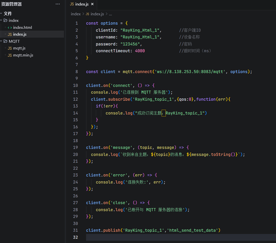Click line number 32 in the gutter

click(75, 237)
